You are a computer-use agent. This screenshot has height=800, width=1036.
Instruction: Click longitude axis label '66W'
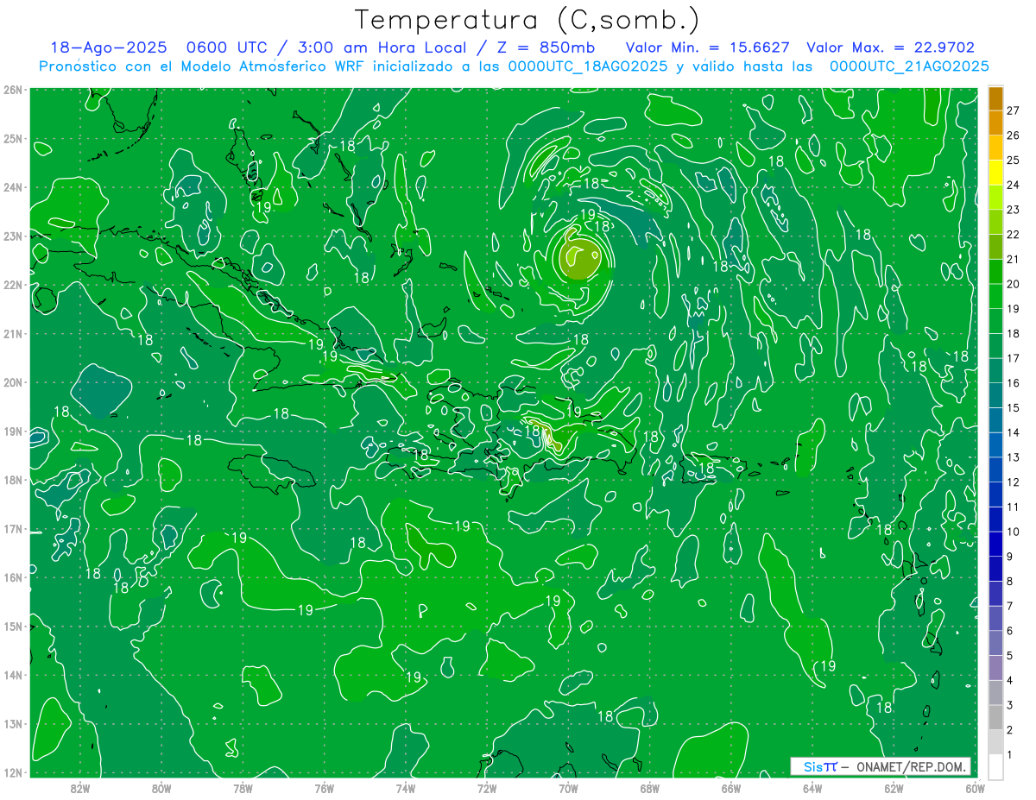731,788
